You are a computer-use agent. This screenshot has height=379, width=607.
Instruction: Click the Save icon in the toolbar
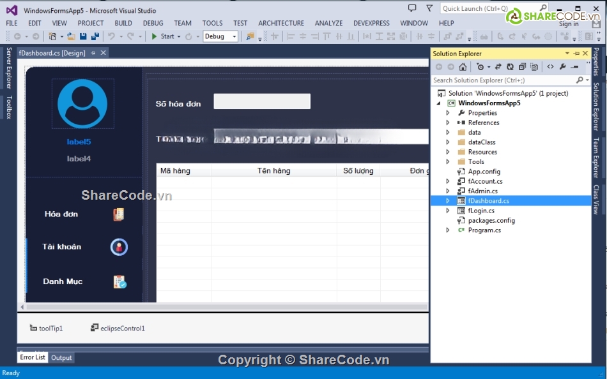pos(83,36)
